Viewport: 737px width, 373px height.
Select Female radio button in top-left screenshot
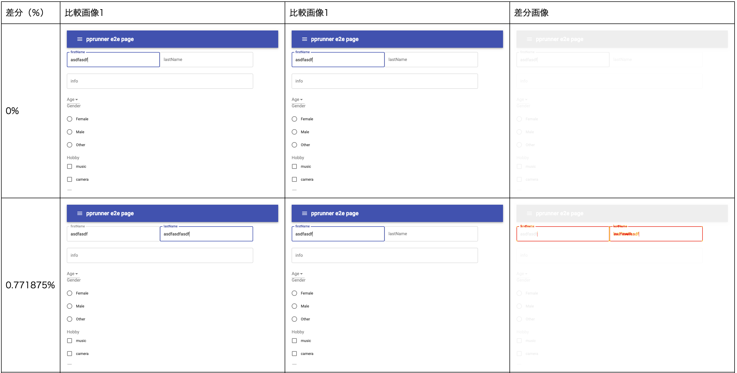(x=70, y=119)
